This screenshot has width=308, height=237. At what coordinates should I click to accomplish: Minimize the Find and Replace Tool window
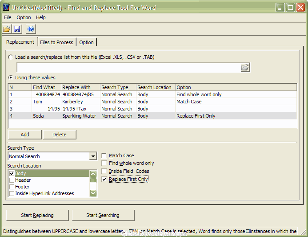point(280,8)
